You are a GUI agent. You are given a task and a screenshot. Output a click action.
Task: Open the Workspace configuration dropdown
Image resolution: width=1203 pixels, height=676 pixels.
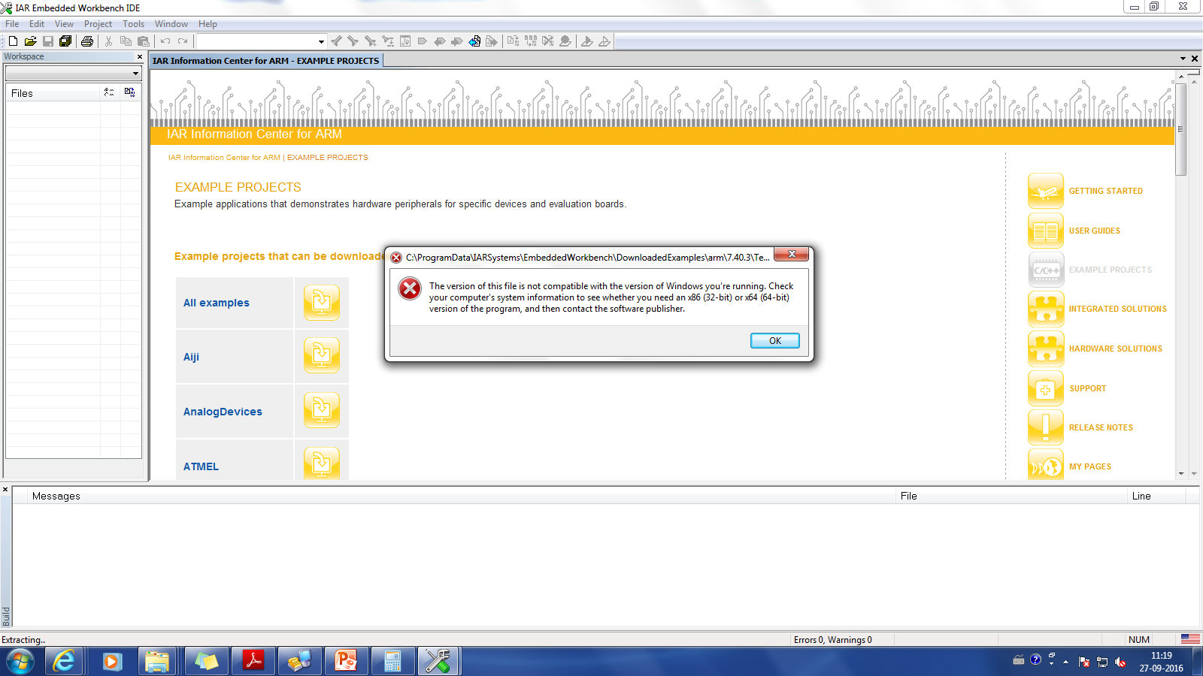(135, 74)
